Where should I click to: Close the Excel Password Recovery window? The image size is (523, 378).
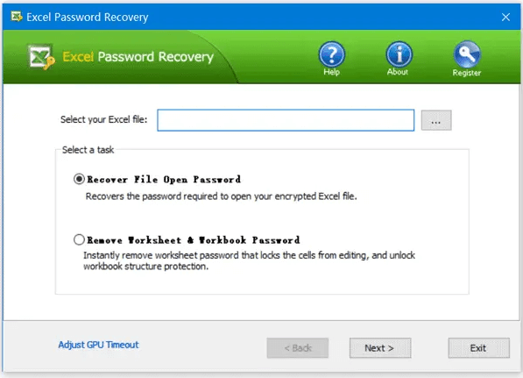(505, 17)
